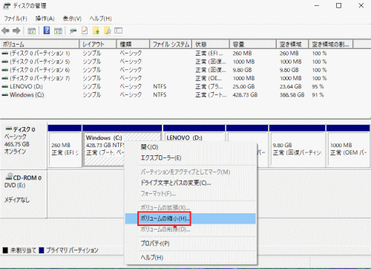The height and width of the screenshot is (269, 371).
Task: Choose ヘルプ(H) at bottom of context menu
Action: (191, 257)
